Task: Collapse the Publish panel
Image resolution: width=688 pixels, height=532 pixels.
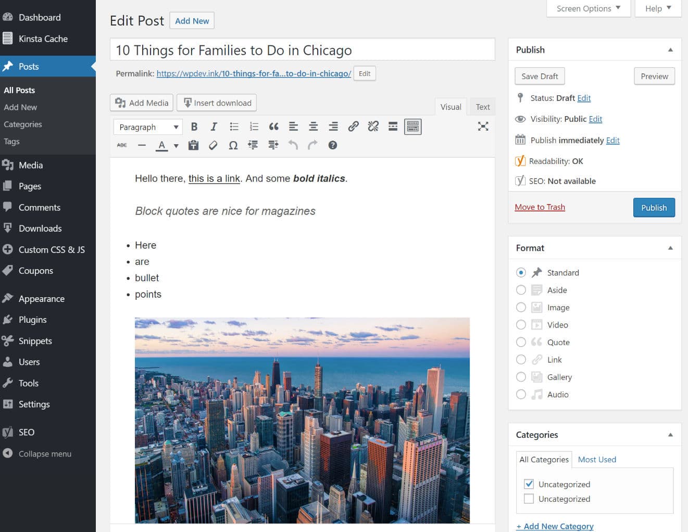Action: (x=670, y=49)
